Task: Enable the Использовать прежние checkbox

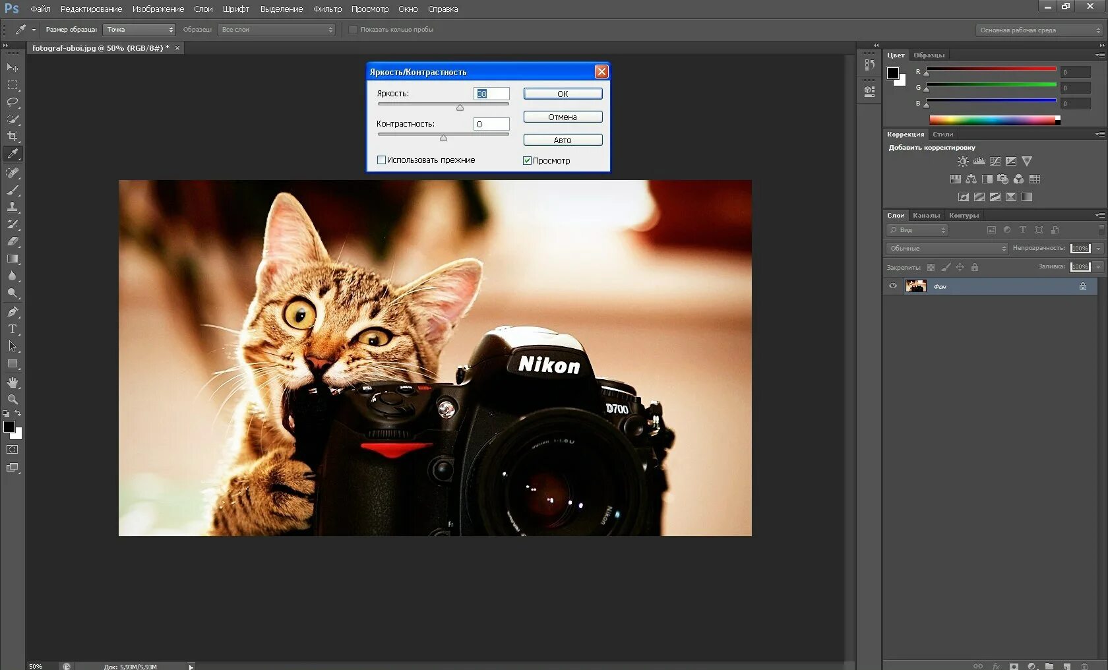Action: 381,160
